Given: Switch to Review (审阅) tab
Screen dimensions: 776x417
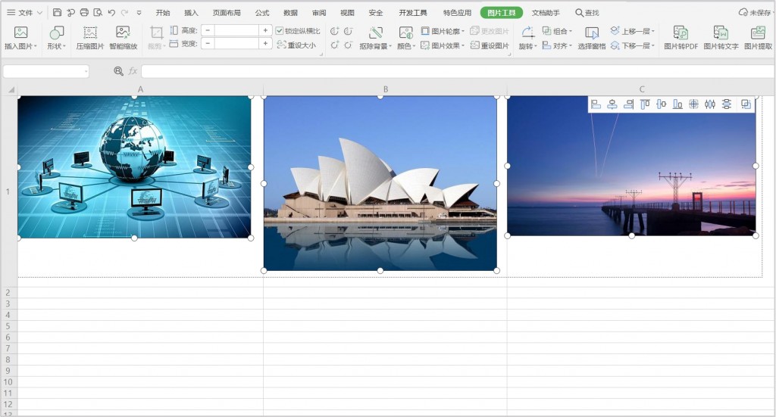Looking at the screenshot, I should pyautogui.click(x=319, y=12).
